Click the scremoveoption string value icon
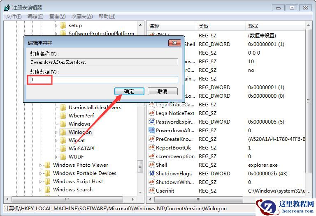Image resolution: width=316 pixels, height=216 pixels. (151, 156)
